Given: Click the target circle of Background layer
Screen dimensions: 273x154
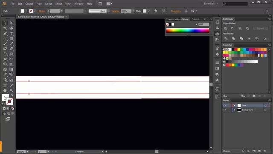Looking at the screenshot, I should pos(265,110).
